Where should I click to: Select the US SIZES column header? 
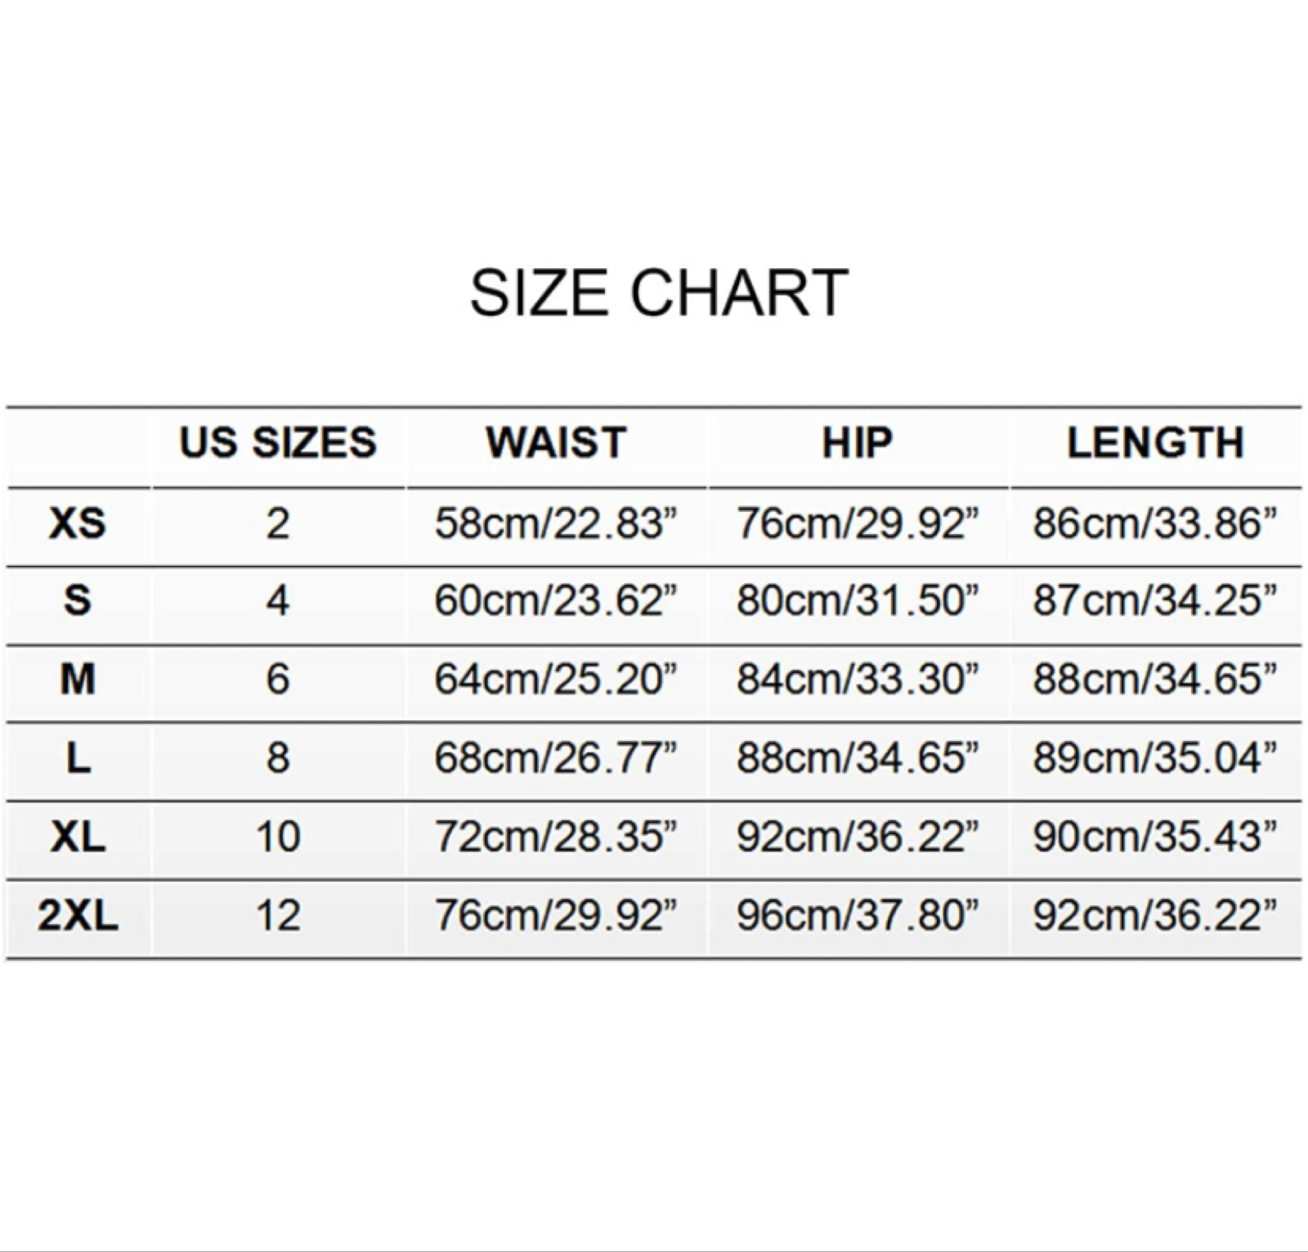click(x=278, y=443)
